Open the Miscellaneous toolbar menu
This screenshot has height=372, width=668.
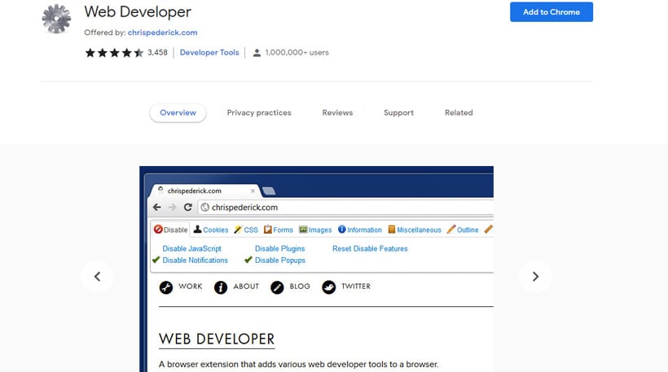[415, 230]
